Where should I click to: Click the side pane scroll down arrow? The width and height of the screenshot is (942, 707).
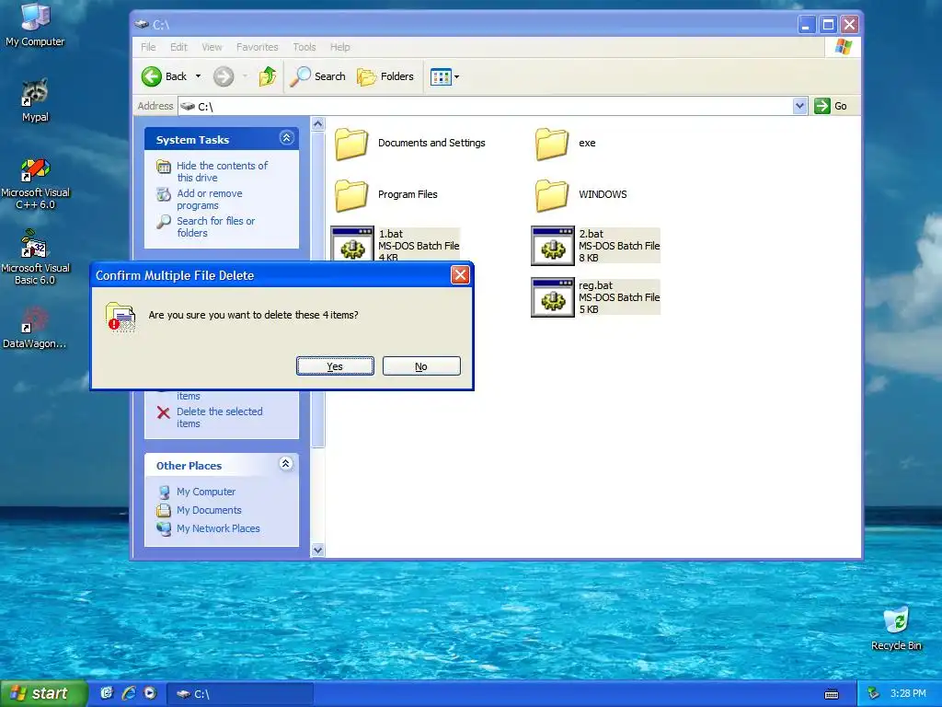(x=317, y=550)
